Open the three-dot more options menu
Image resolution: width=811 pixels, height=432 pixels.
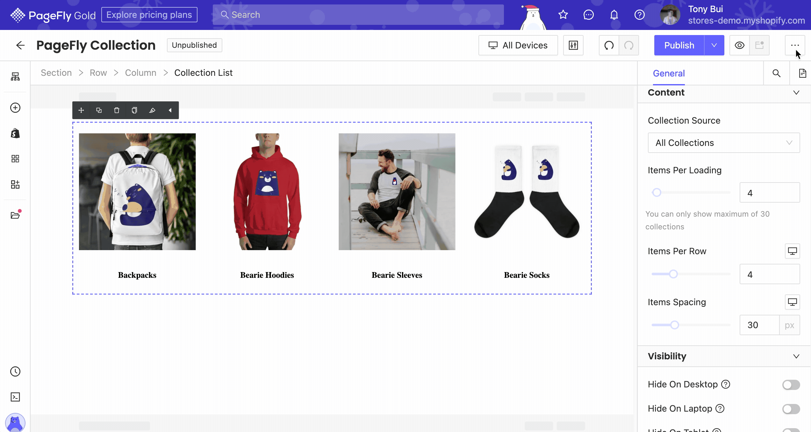(x=795, y=45)
